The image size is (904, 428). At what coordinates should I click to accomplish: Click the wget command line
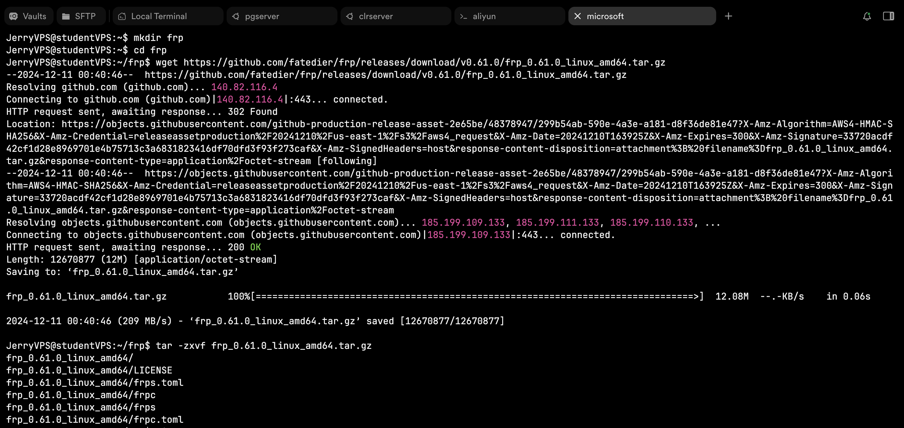coord(336,62)
